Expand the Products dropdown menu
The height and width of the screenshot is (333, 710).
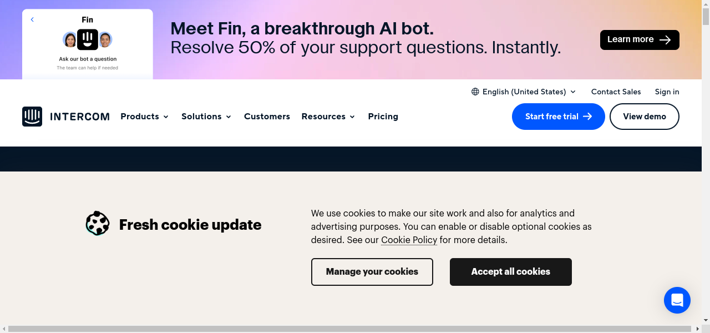pos(145,117)
